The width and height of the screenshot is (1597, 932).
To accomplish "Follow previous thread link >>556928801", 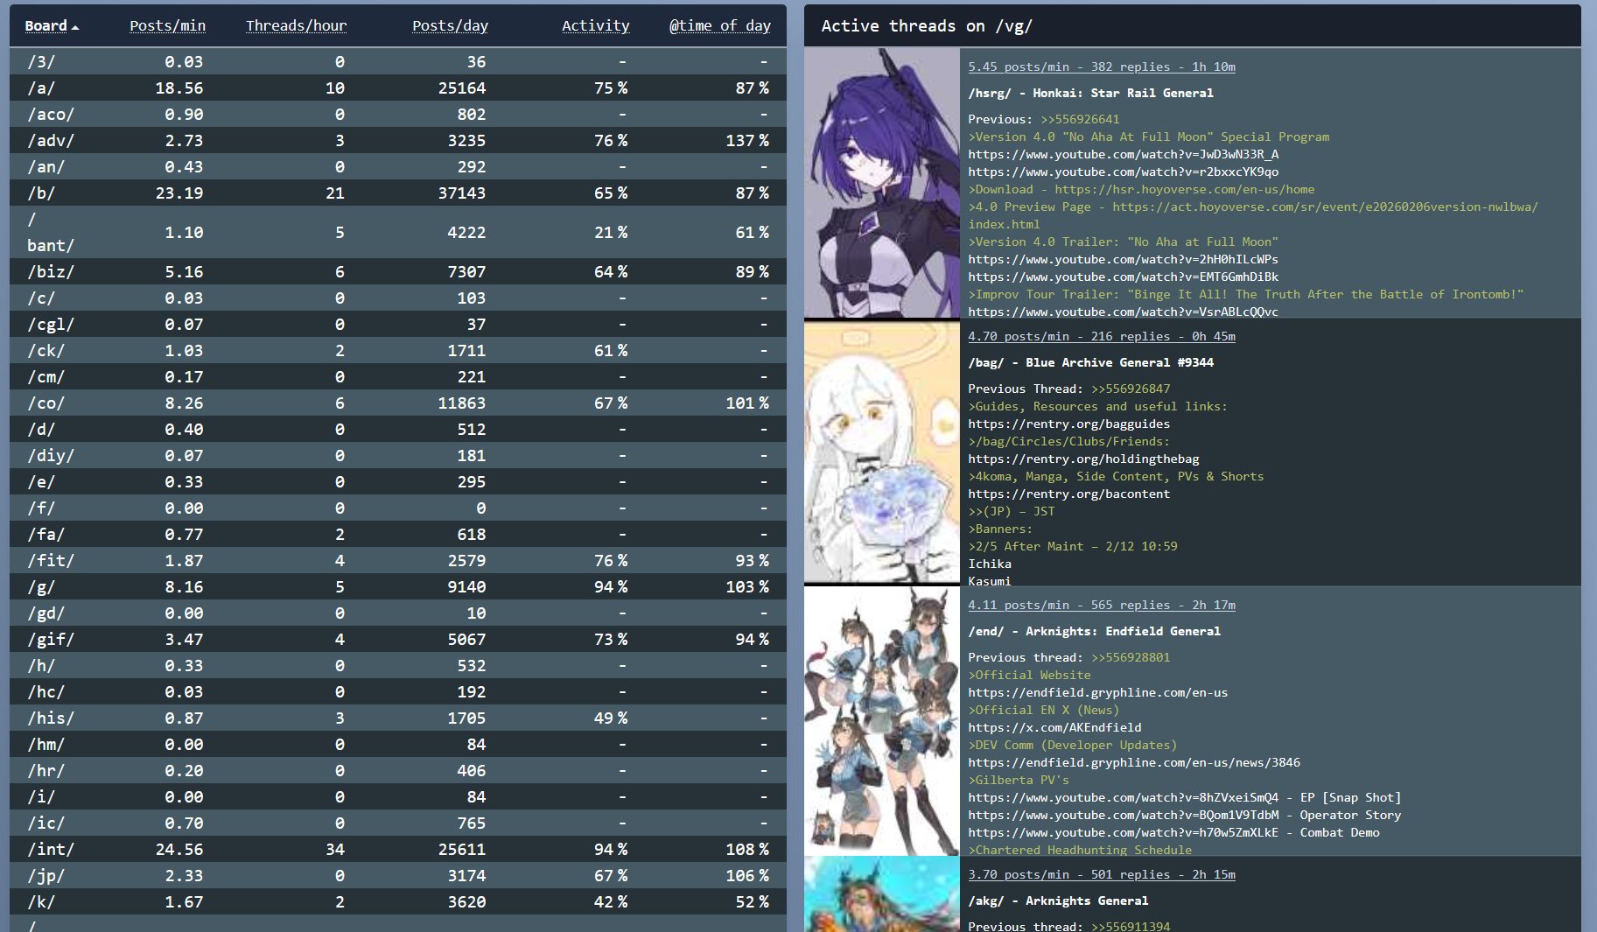I will point(1130,657).
